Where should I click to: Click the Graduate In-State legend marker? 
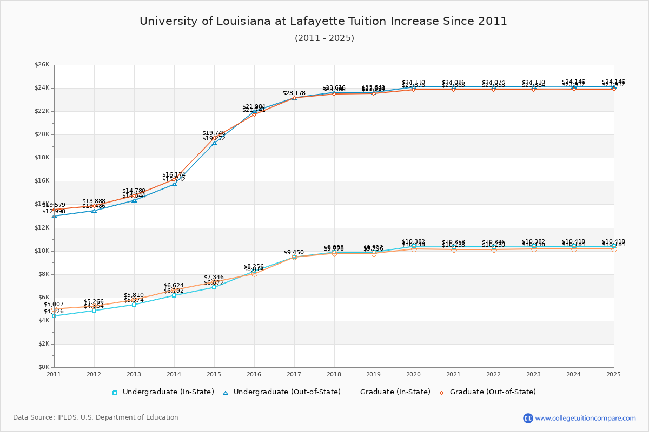coord(353,393)
